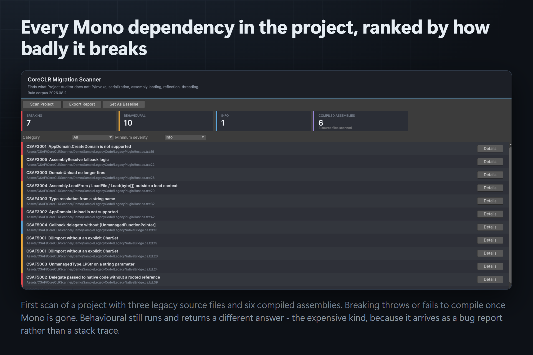Click the 'Category' filter label
This screenshot has height=355, width=533.
pos(31,137)
